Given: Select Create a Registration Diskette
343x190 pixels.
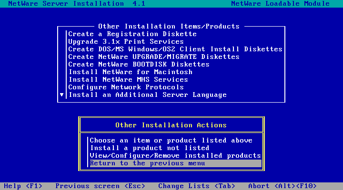Looking at the screenshot, I should pyautogui.click(x=132, y=34).
